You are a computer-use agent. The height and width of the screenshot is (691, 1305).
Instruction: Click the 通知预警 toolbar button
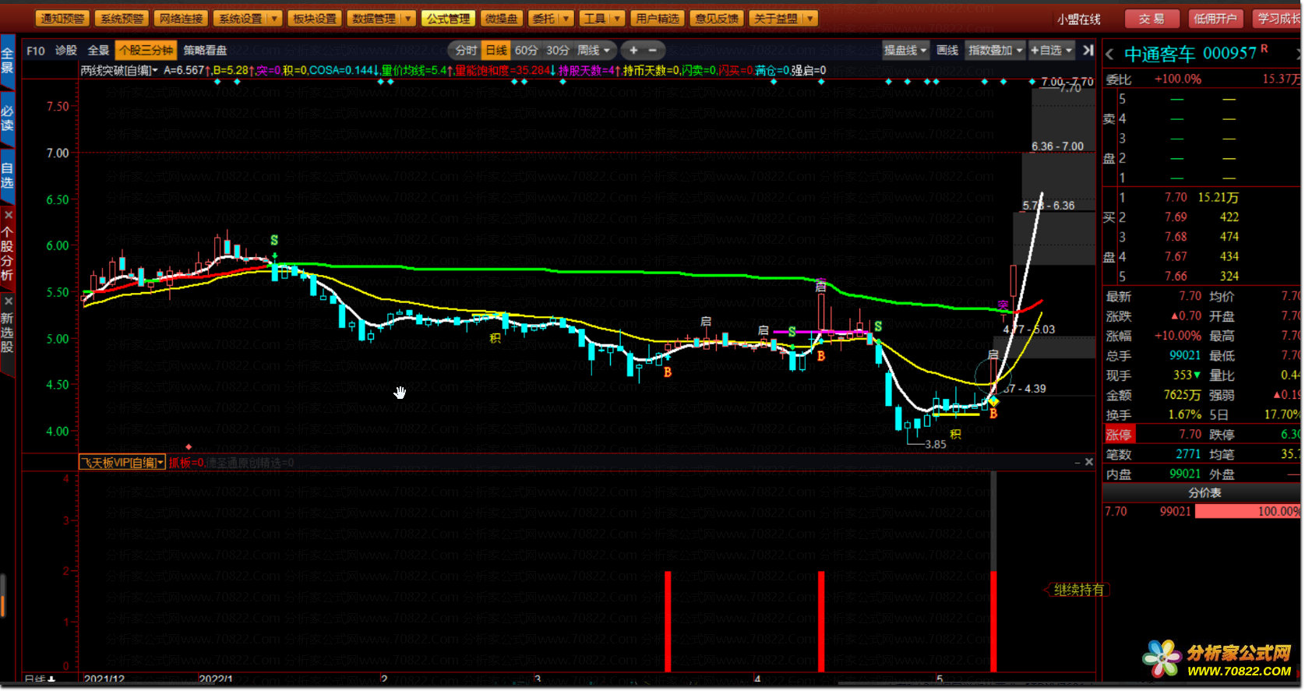[x=62, y=19]
